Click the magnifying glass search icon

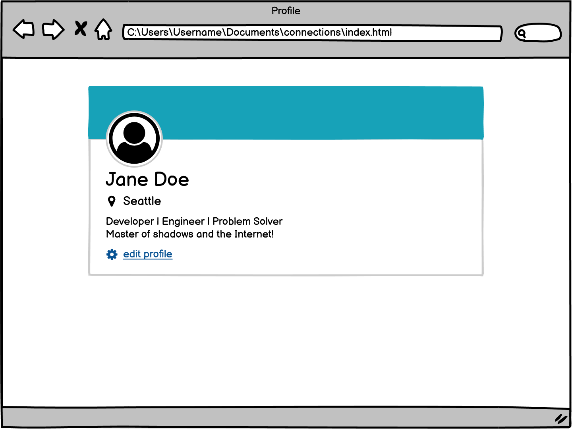522,33
